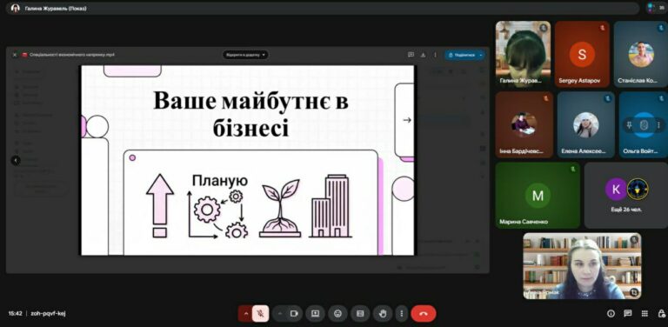Image resolution: width=668 pixels, height=327 pixels.
Task: Pin Ольга Войт... tile with pin icon
Action: pos(629,125)
